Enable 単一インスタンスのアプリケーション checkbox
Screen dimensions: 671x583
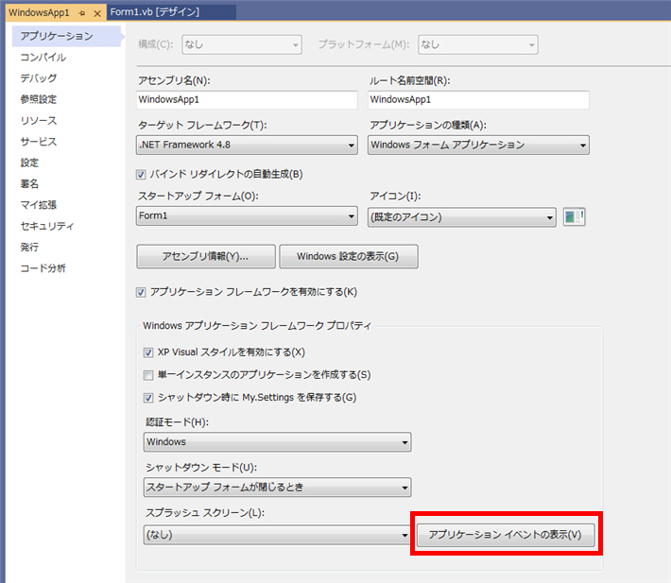click(148, 375)
